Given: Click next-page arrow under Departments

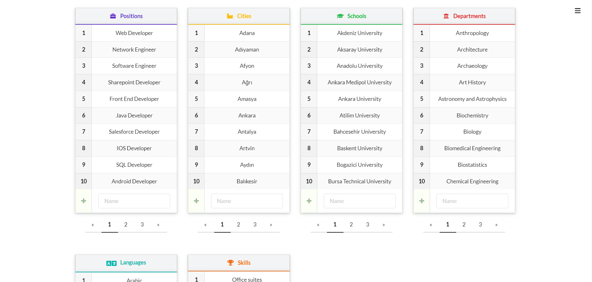Looking at the screenshot, I should pos(496,225).
